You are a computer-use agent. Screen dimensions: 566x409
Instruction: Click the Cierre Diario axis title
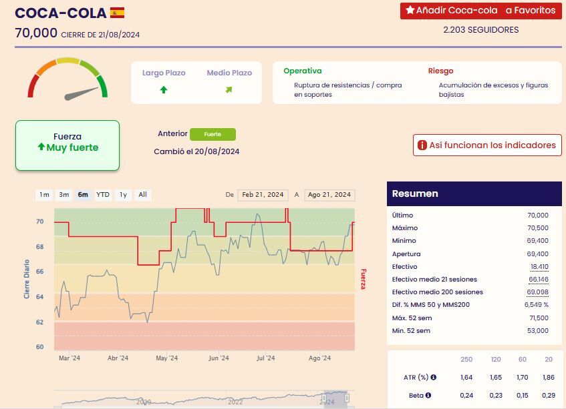pyautogui.click(x=26, y=279)
